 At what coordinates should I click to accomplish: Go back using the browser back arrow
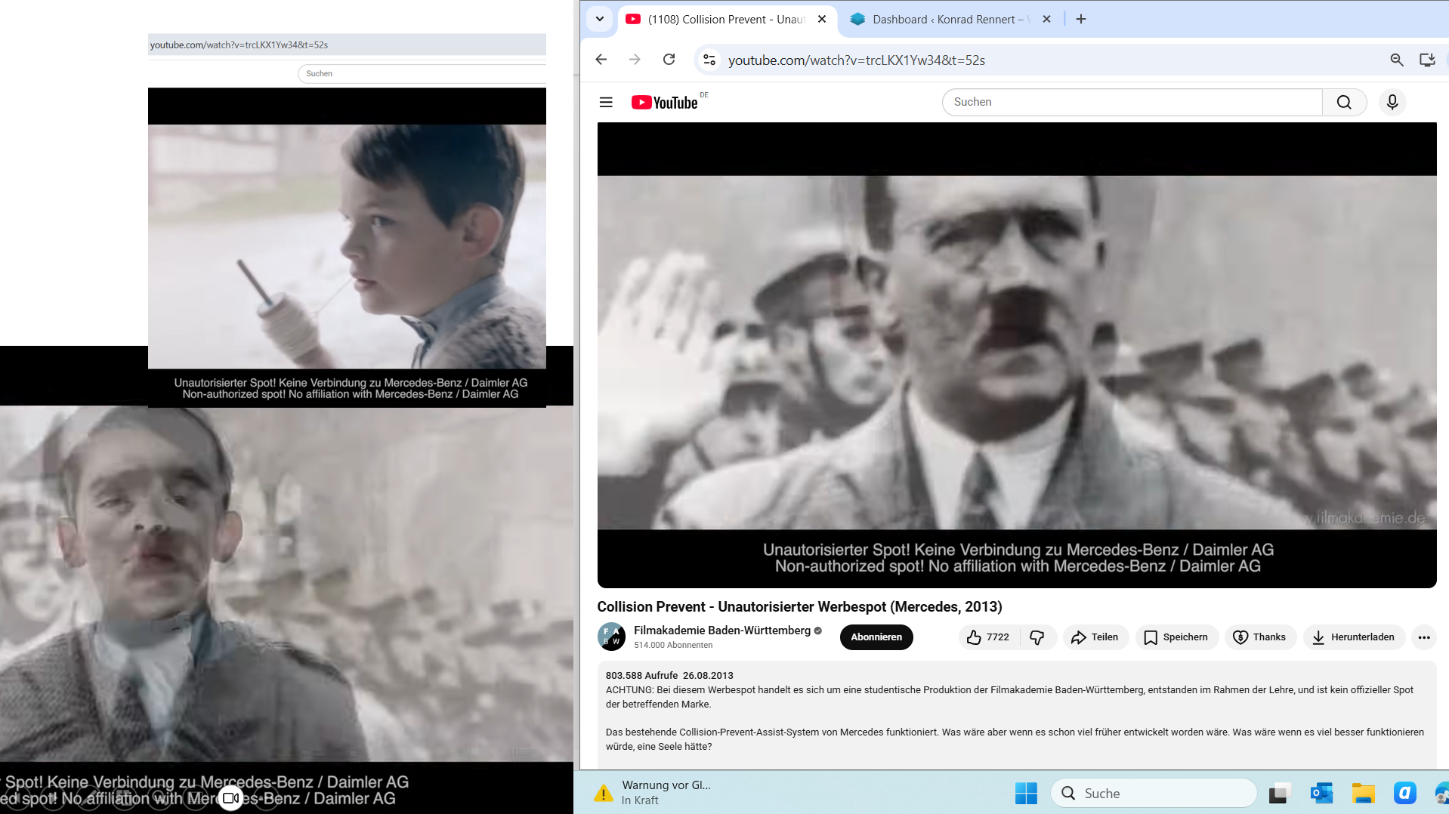(x=601, y=60)
